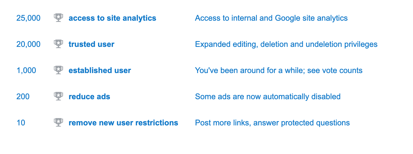
Task: Open the access to site analytics privilege
Action: tap(112, 18)
